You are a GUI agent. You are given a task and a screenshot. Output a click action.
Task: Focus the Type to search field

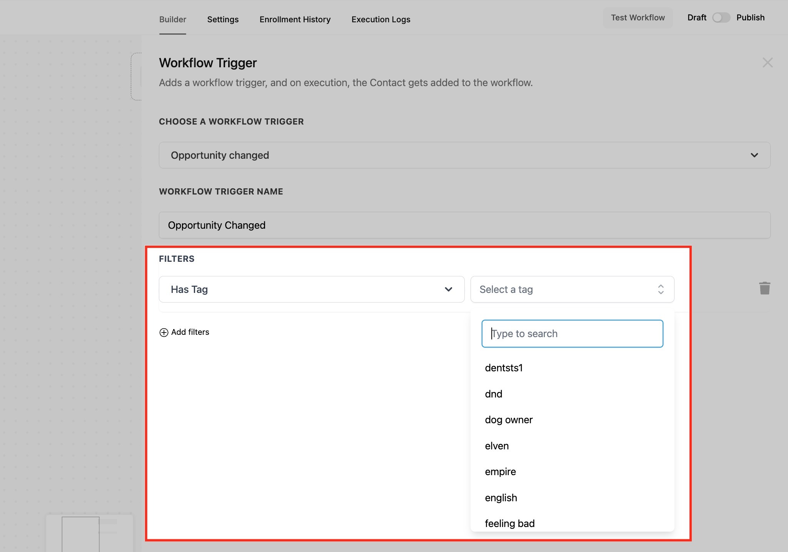click(x=572, y=334)
